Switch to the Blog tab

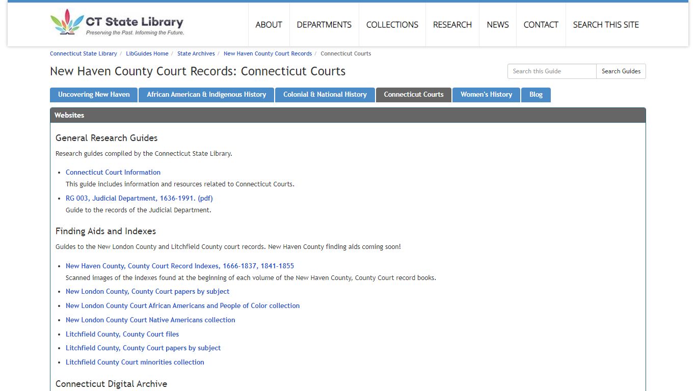click(x=536, y=95)
